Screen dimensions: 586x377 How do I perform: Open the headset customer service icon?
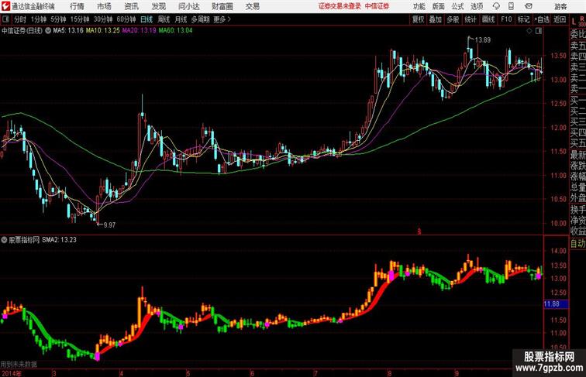[x=496, y=6]
